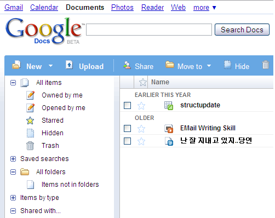The width and height of the screenshot is (275, 218).
Task: Tick the checkbox for the Korean-titled document
Action: 127,141
